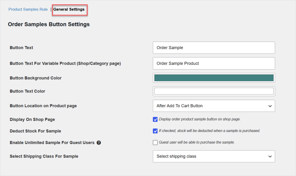Viewport: 296px width, 176px height.
Task: Click the Button Text input field
Action: click(214, 48)
